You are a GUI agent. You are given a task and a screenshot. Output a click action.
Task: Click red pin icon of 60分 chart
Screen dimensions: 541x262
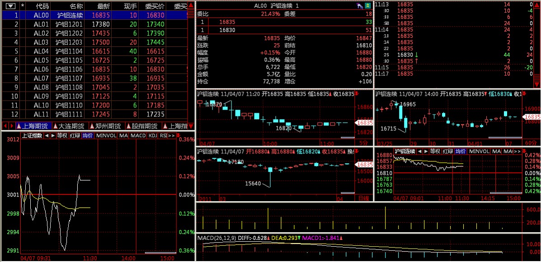(525, 94)
